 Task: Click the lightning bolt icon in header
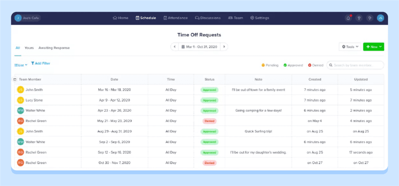point(369,18)
